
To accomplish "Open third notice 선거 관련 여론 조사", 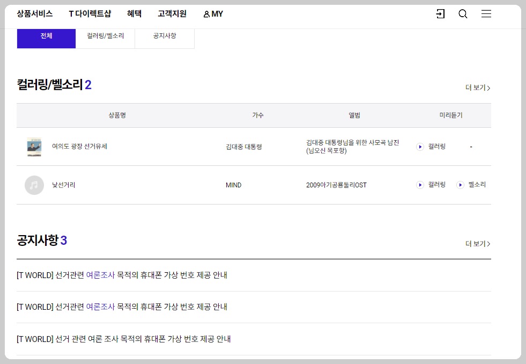I will pos(124,339).
